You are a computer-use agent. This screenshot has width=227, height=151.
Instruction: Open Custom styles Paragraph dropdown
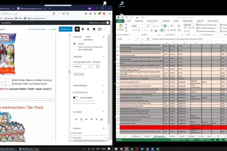[89, 138]
